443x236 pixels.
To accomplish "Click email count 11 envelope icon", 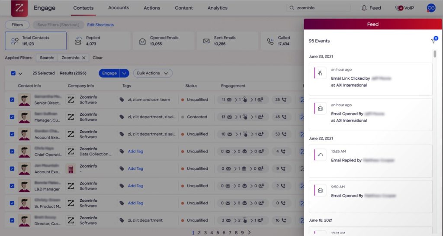I will point(229,100).
